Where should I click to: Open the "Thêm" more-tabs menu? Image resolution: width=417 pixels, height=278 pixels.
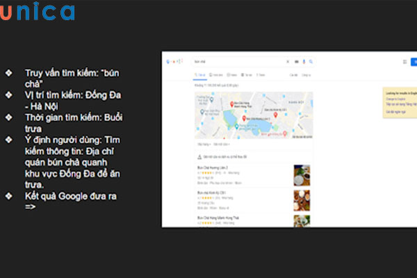coord(261,75)
